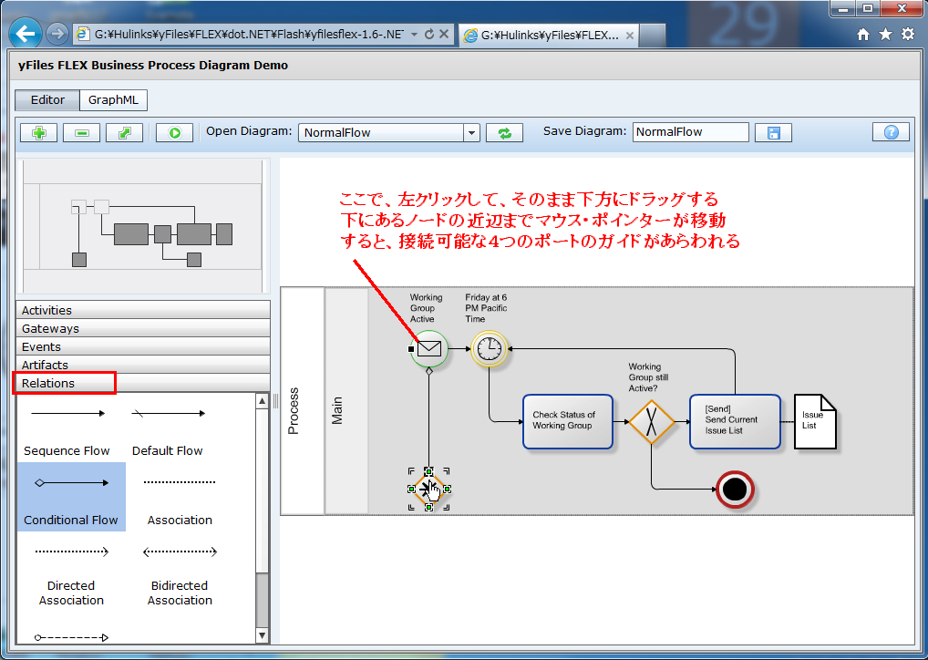
Task: Expand the Events palette section
Action: [x=143, y=346]
